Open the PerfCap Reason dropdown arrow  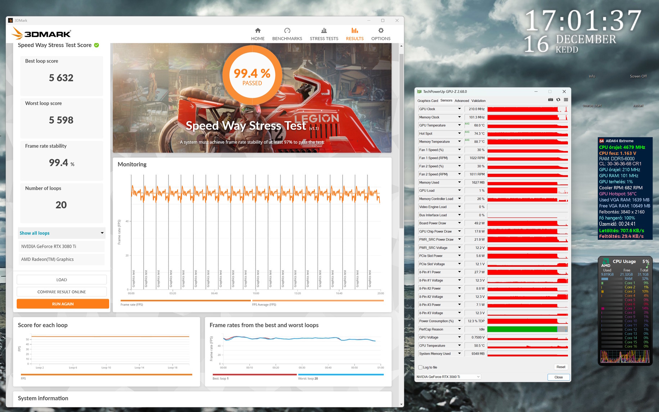pos(459,329)
